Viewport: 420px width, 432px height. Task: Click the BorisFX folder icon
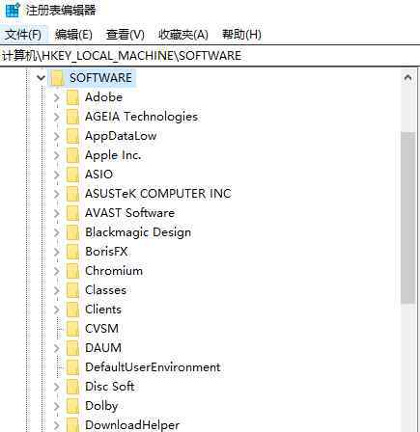[x=72, y=252]
